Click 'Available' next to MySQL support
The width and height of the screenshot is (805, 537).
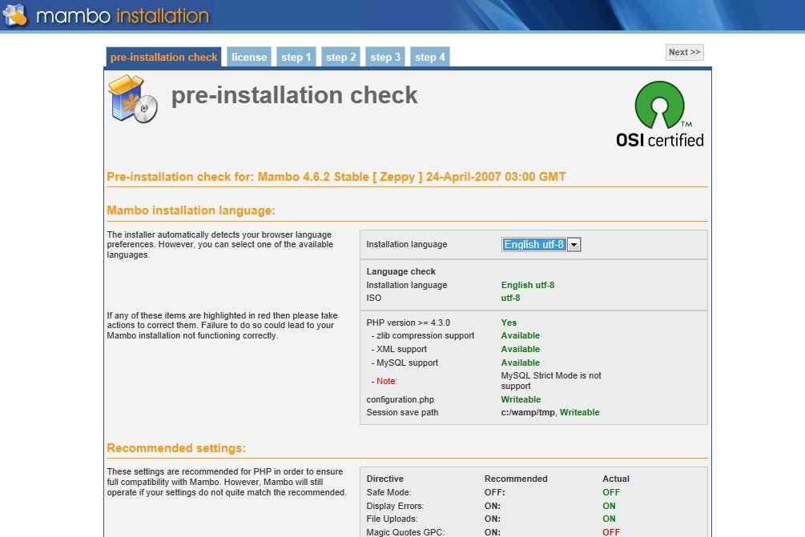click(x=520, y=363)
